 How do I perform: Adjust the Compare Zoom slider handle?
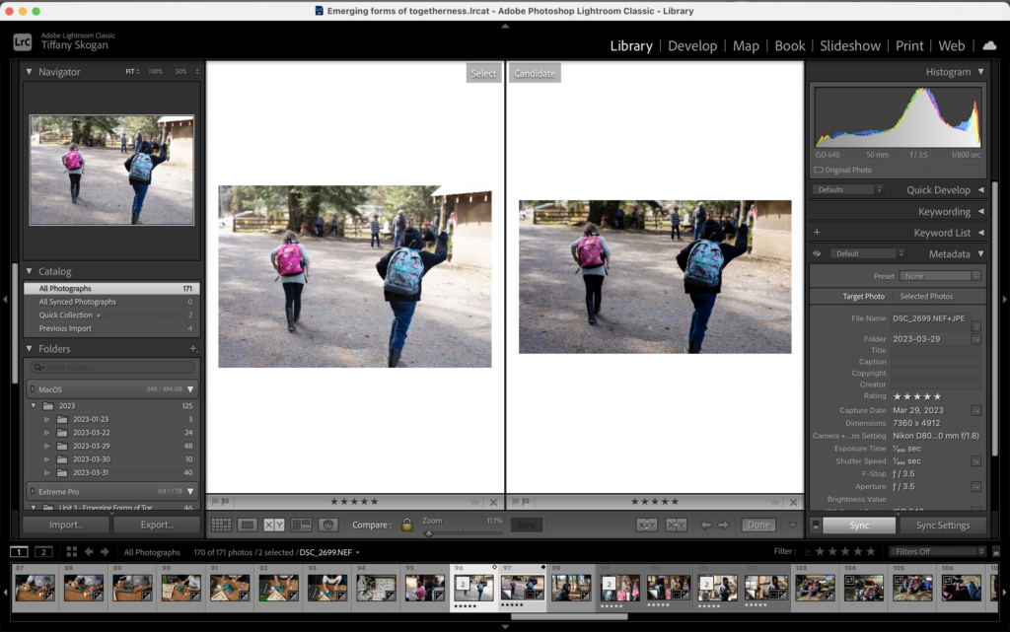(x=429, y=532)
